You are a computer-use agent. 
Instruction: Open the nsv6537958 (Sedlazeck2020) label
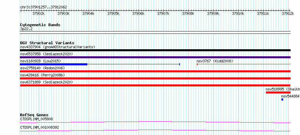[47, 54]
